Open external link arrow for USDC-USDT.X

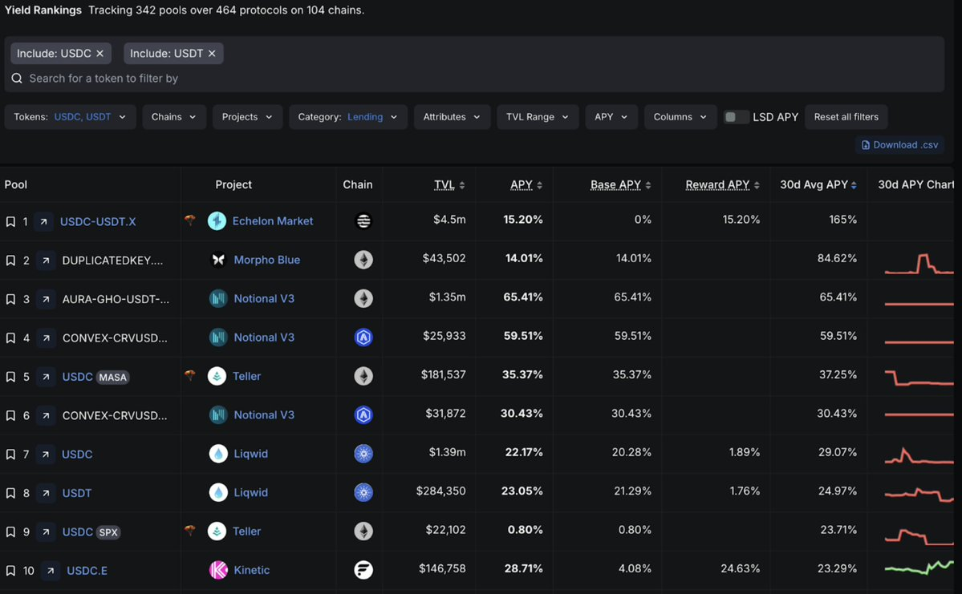pyautogui.click(x=43, y=221)
